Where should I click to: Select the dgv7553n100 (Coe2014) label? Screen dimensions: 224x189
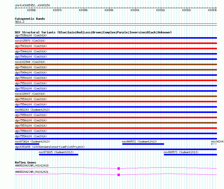[31, 99]
